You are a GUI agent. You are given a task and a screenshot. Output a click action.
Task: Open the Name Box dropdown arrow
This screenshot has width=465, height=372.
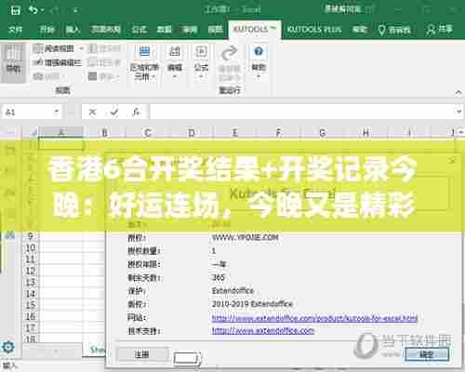click(x=57, y=112)
